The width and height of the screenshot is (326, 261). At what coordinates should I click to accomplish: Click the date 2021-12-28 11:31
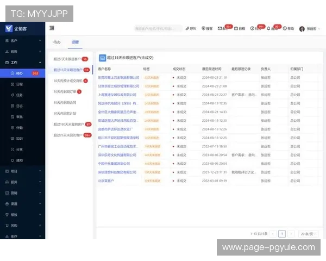(x=215, y=172)
